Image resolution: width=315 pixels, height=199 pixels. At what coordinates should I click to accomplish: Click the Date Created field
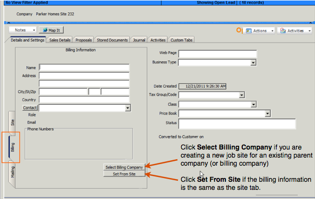point(202,86)
